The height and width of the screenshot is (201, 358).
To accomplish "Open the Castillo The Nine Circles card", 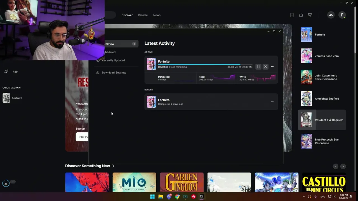I will tap(324, 182).
